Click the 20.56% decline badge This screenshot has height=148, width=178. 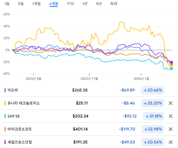153,142
